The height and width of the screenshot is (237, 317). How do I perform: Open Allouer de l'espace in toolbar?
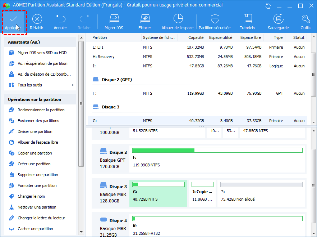[178, 19]
